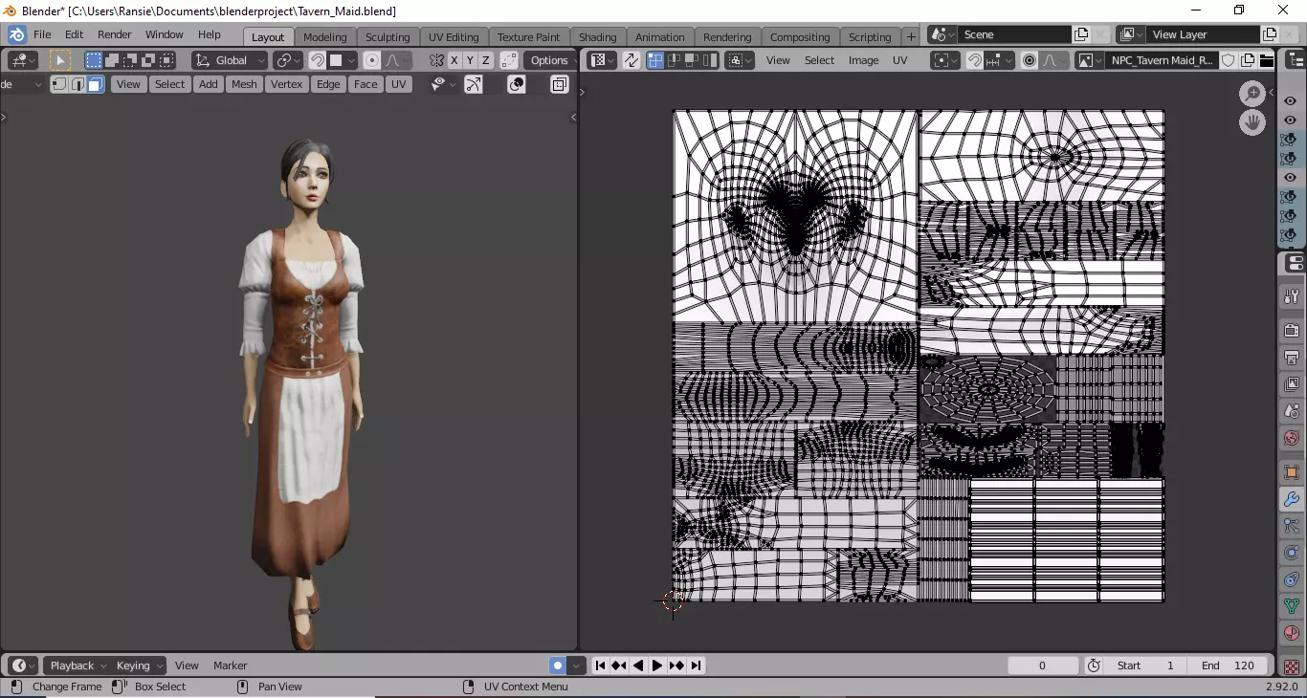
Task: Open the Mesh menu
Action: [x=244, y=84]
